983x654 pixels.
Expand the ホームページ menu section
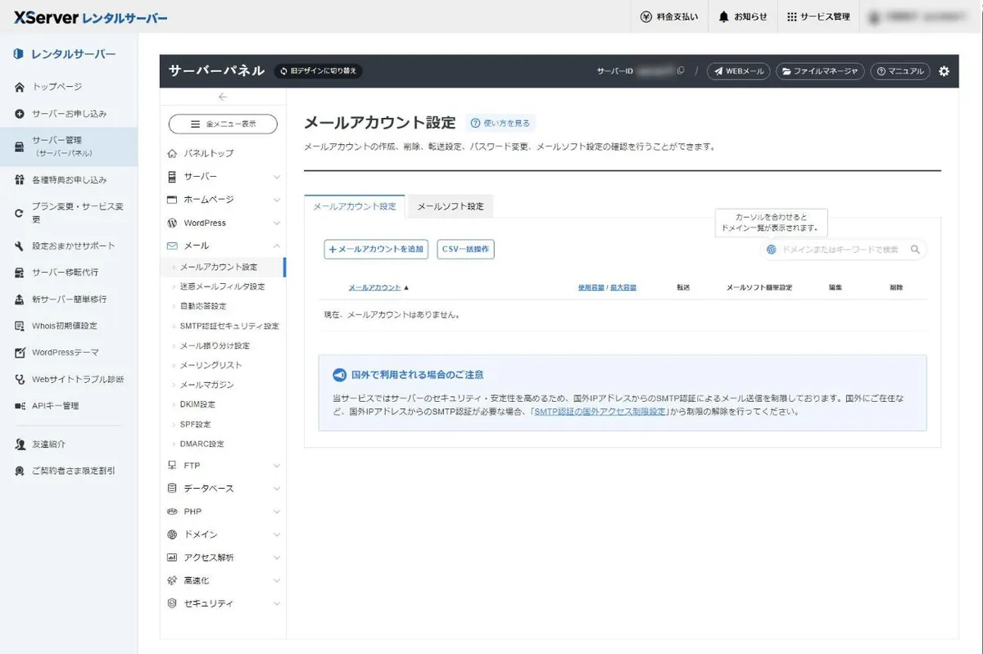click(x=223, y=200)
